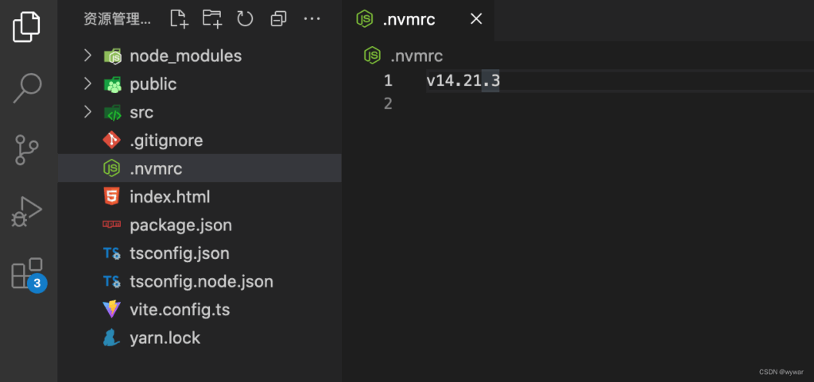Open the Explorer view in activity bar
The height and width of the screenshot is (382, 814).
[26, 26]
